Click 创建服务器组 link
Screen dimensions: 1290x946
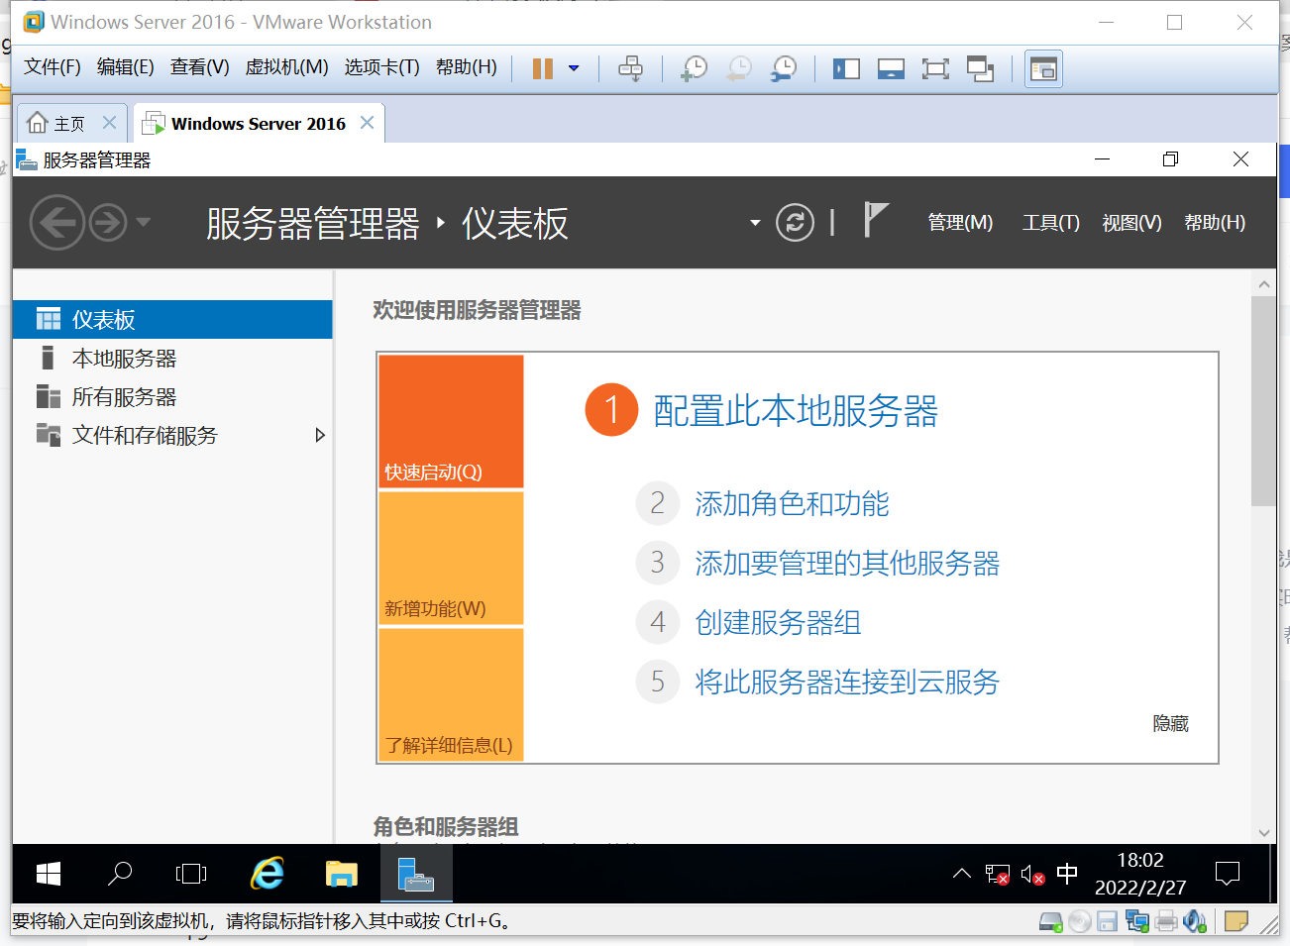coord(778,622)
